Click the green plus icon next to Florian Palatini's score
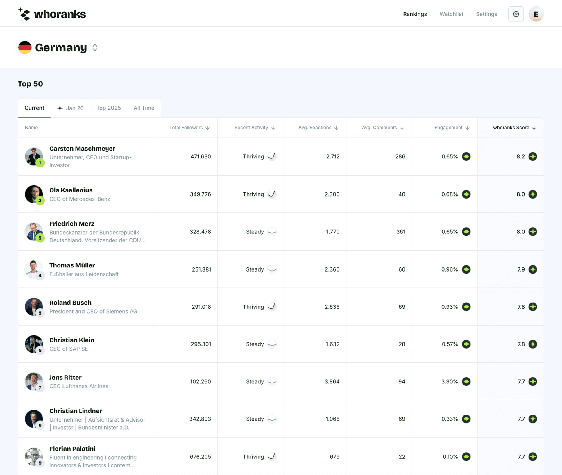 click(x=533, y=456)
